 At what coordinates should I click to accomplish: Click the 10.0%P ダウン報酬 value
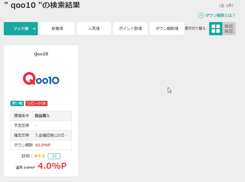[x=43, y=145]
